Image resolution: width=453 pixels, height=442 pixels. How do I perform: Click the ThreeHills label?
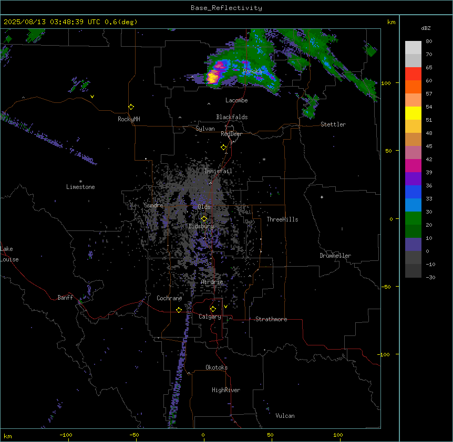(282, 219)
